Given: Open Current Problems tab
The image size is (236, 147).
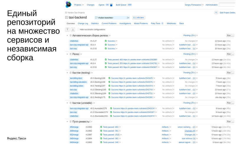Looking at the screenshot, I should coord(109,24).
